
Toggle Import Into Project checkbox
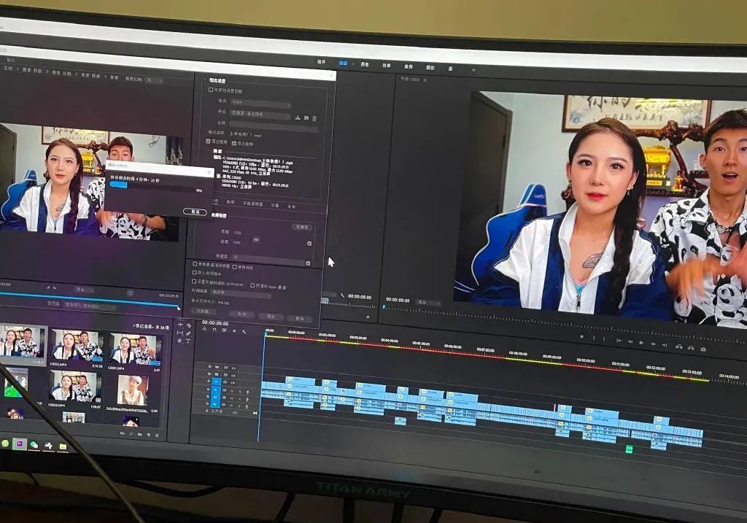pos(194,273)
